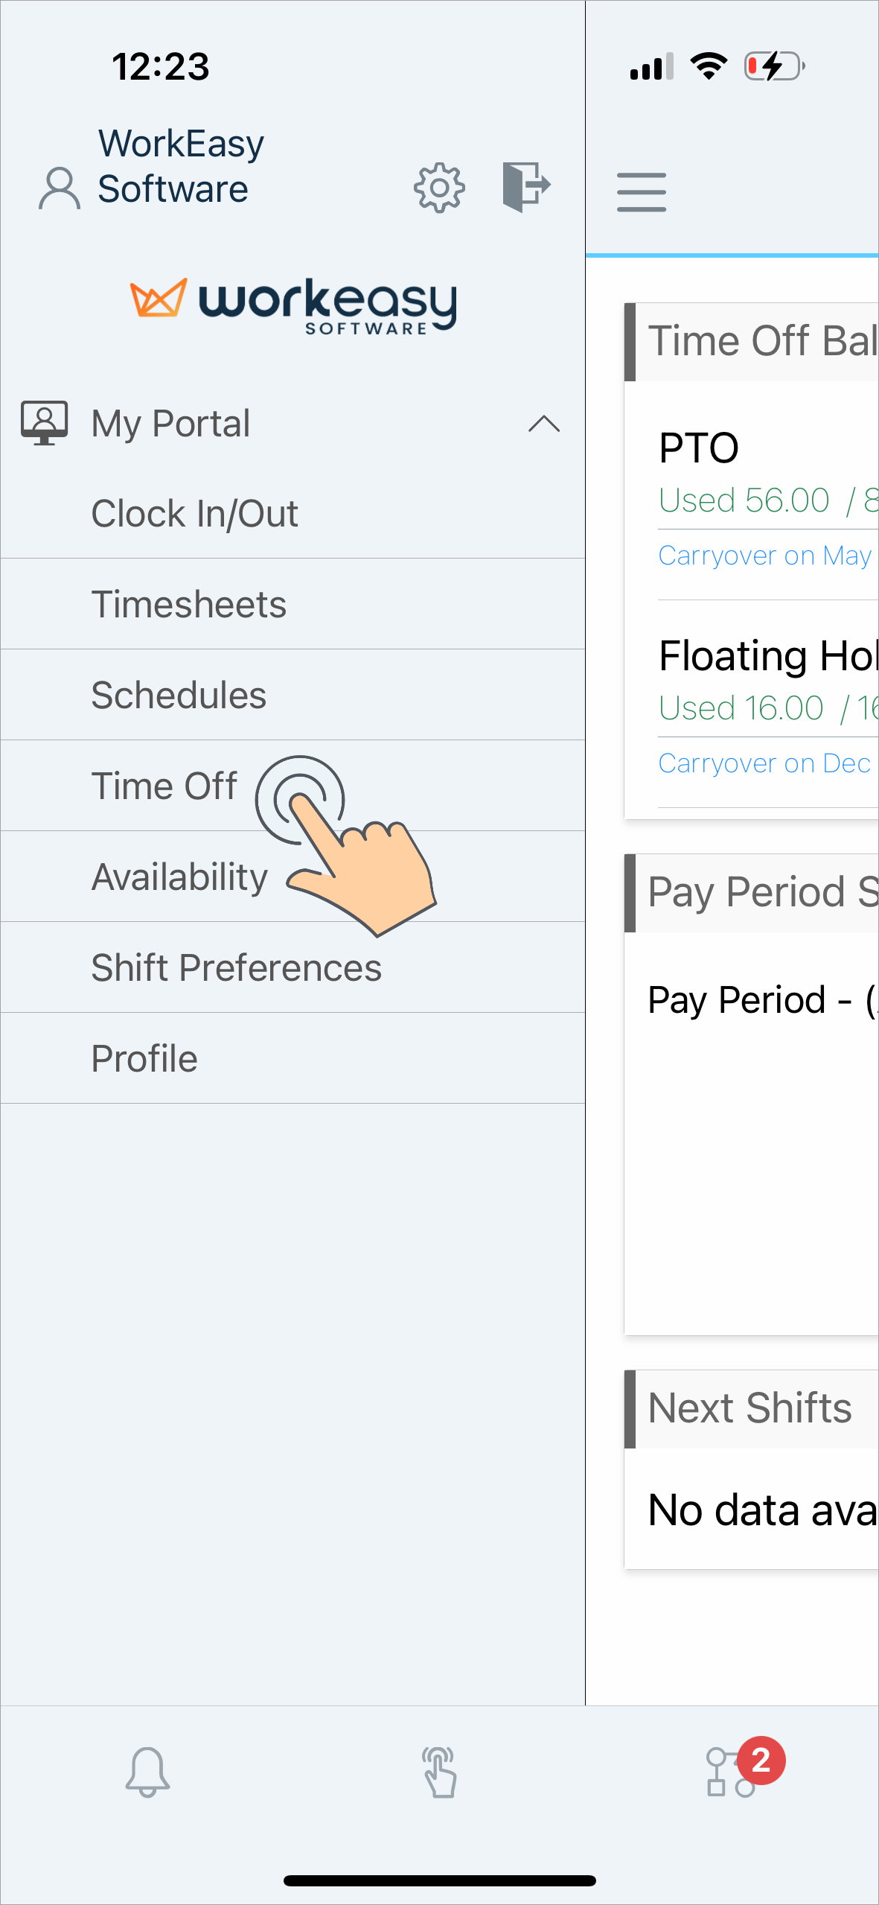879x1905 pixels.
Task: Open notifications bell icon
Action: [x=147, y=1772]
